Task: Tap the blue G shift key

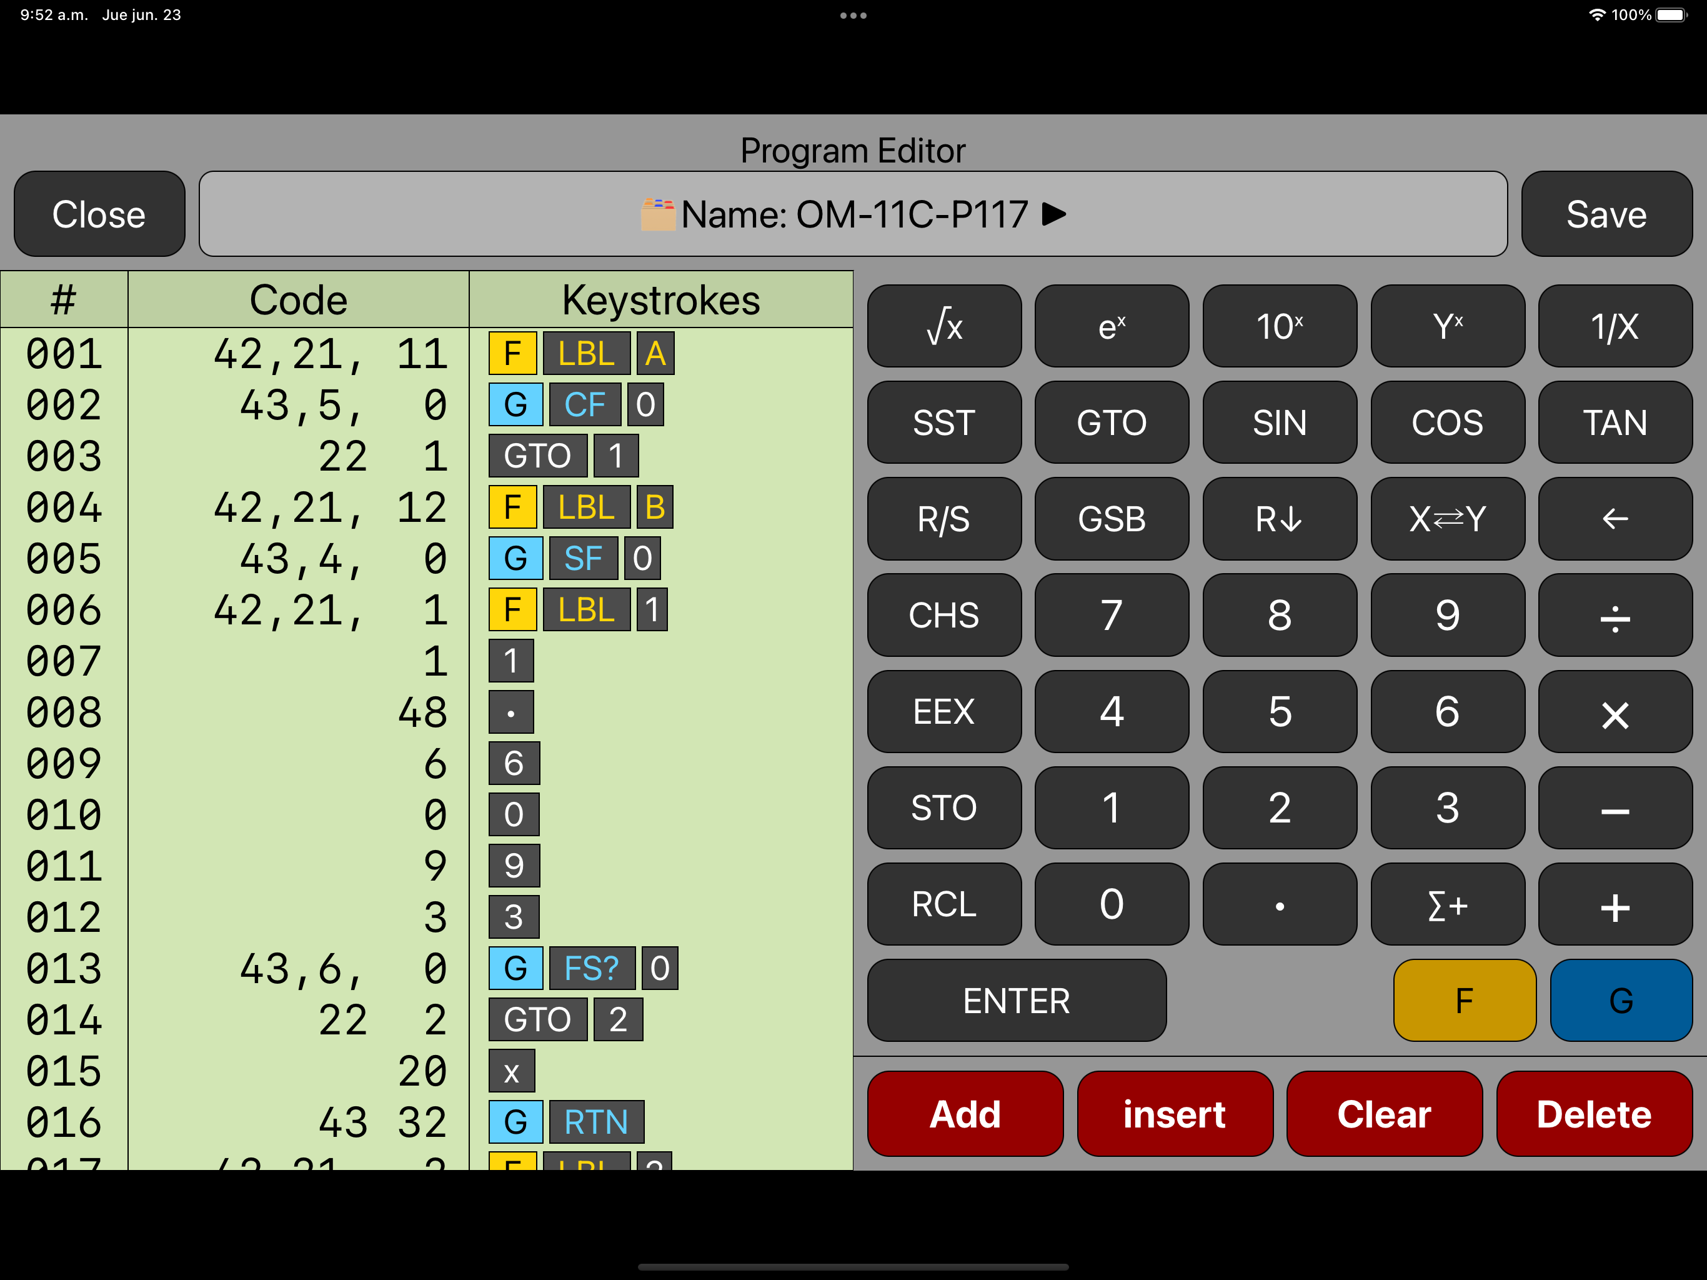Action: tap(1621, 1001)
